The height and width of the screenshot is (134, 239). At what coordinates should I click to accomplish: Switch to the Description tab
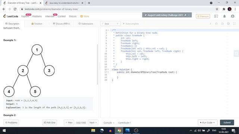pos(12,24)
